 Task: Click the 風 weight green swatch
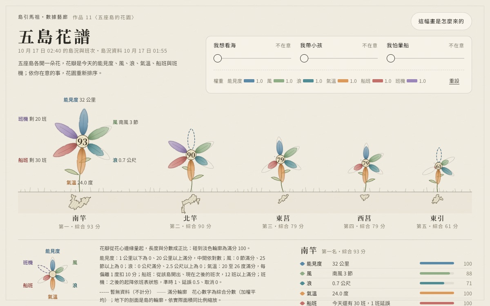279,81
